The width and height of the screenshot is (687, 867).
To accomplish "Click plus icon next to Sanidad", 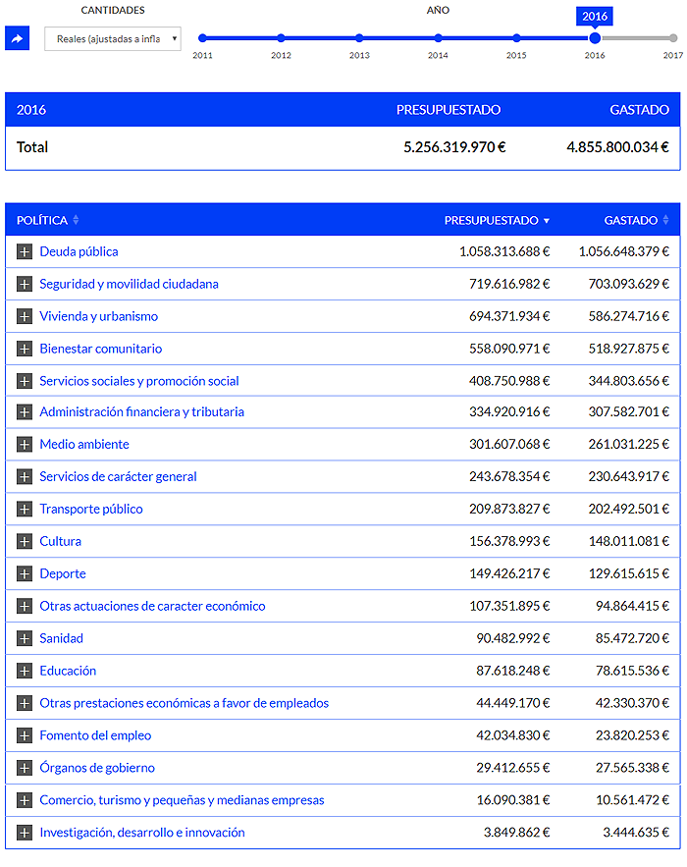I will click(x=25, y=639).
